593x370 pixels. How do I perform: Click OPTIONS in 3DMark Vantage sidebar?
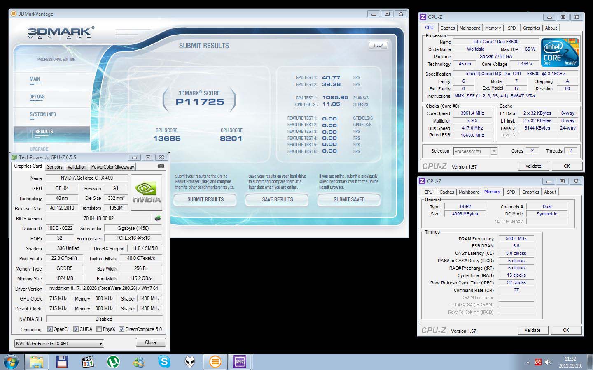tap(37, 97)
